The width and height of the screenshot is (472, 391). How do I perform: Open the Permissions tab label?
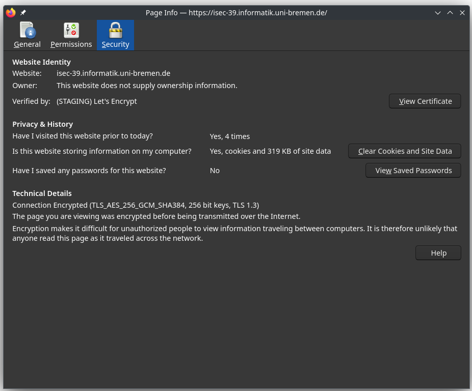tap(71, 44)
